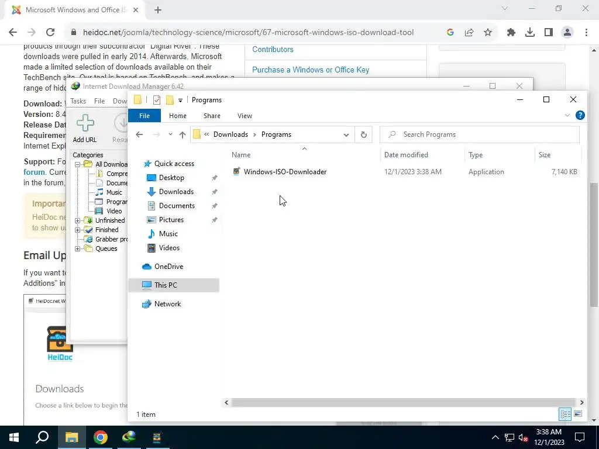This screenshot has width=599, height=449.
Task: Click the New folder quick access icon
Action: pyautogui.click(x=170, y=100)
